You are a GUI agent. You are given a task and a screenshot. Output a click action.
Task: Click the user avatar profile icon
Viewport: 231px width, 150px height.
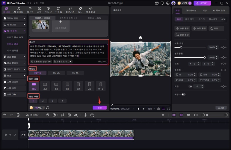[173, 3]
